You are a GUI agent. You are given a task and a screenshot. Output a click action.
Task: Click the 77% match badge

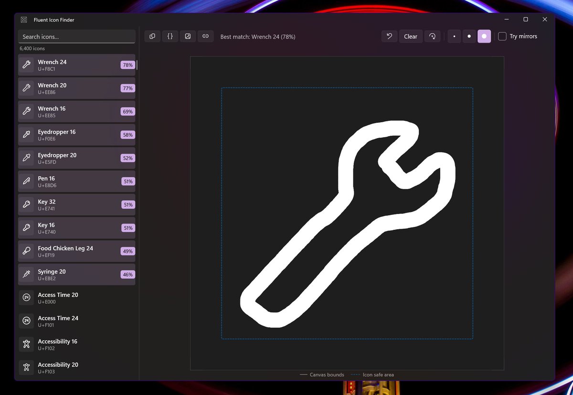click(127, 88)
